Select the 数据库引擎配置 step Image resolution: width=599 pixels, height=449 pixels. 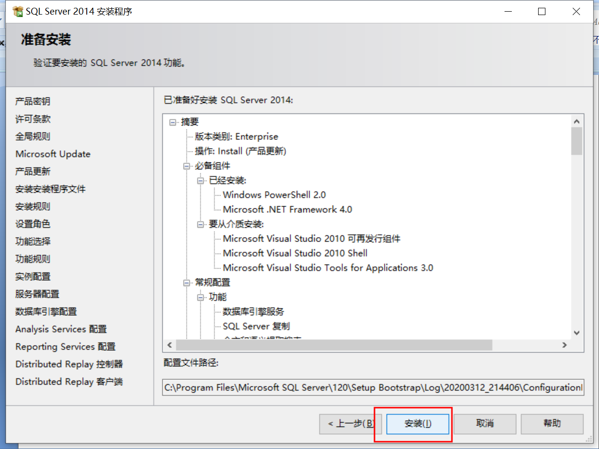46,311
